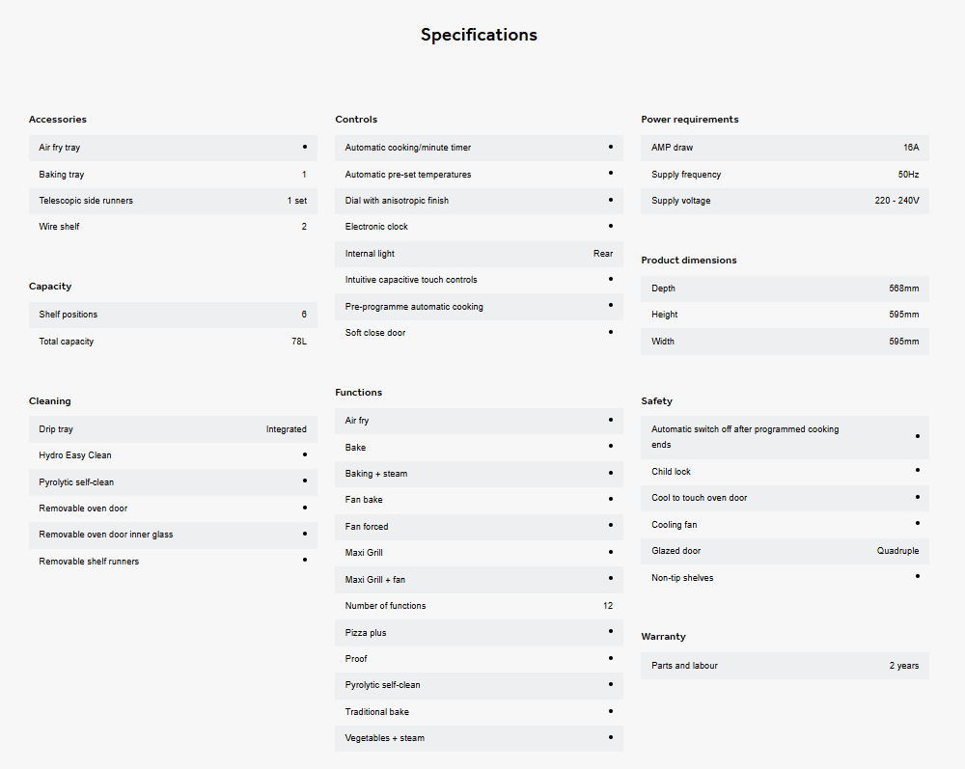Click the Glazed door Quadruple value
The image size is (965, 769).
pos(897,551)
